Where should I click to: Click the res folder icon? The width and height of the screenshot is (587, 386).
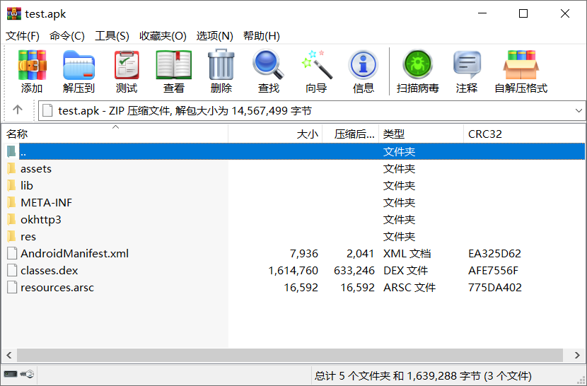coord(11,237)
